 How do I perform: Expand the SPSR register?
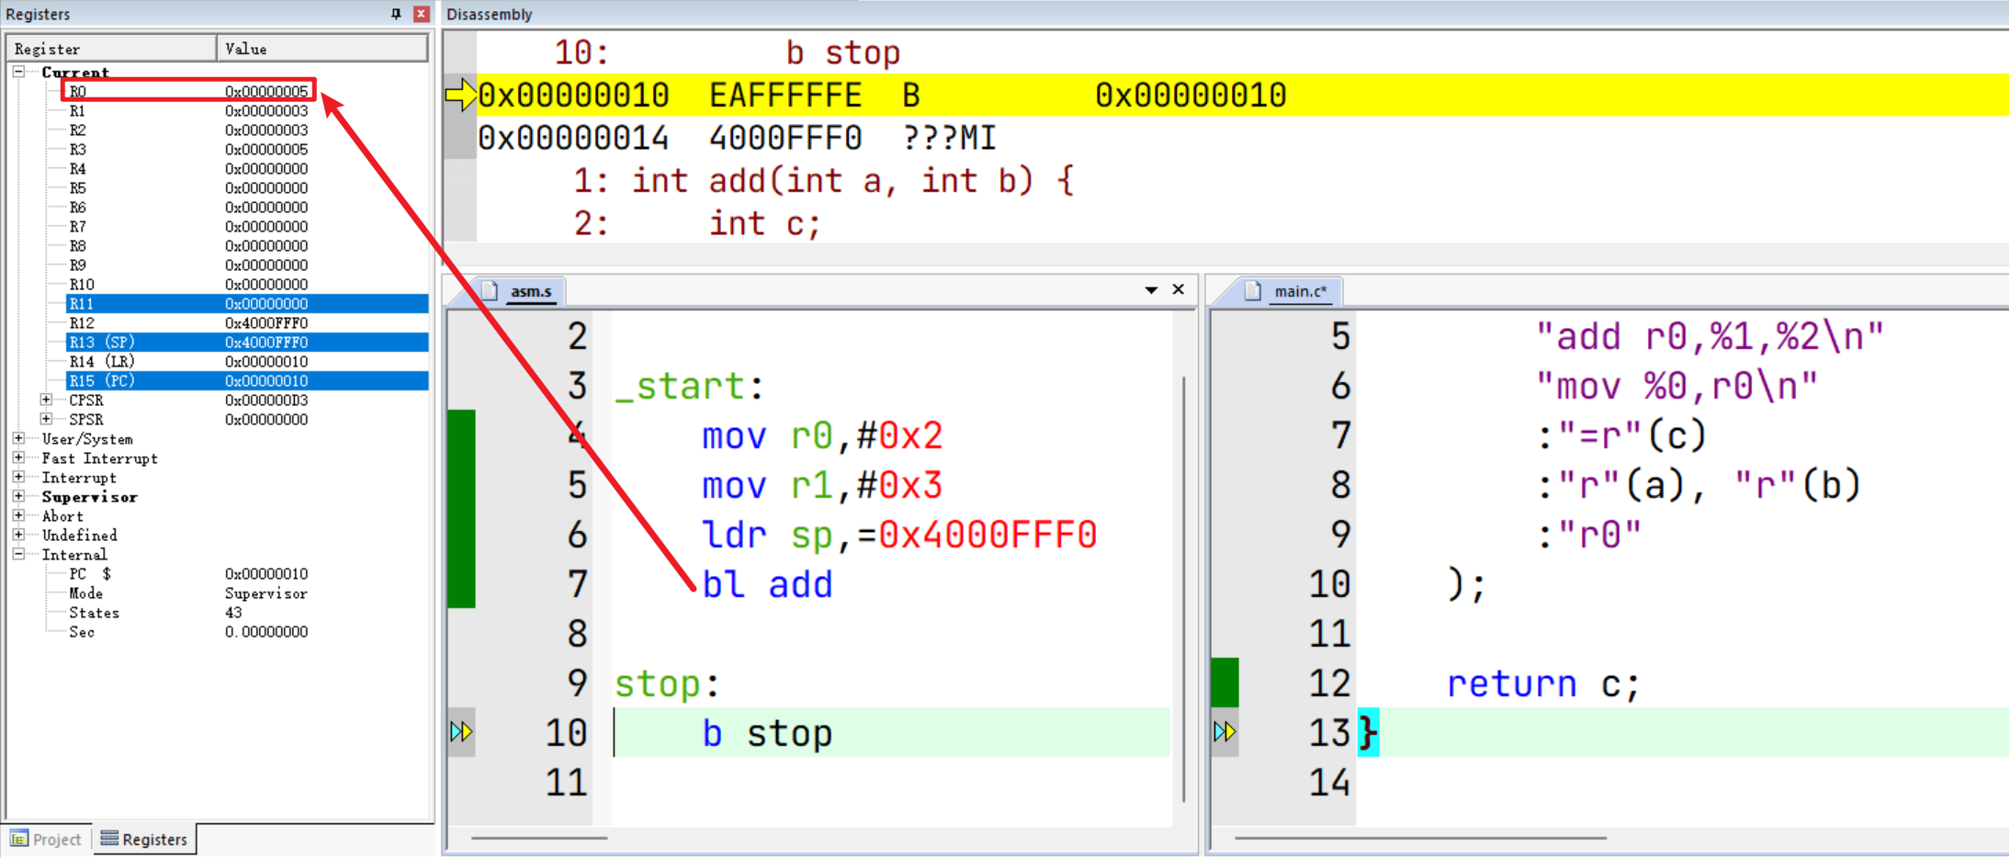click(x=46, y=419)
